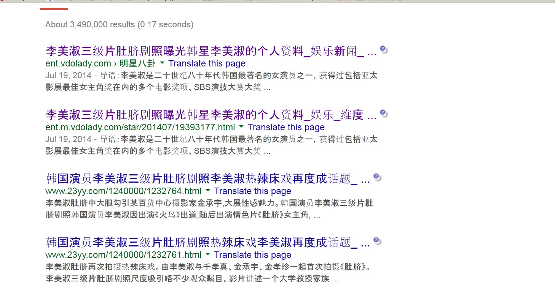
Task: Open the third result title starting with 韩国演员
Action: pos(207,178)
